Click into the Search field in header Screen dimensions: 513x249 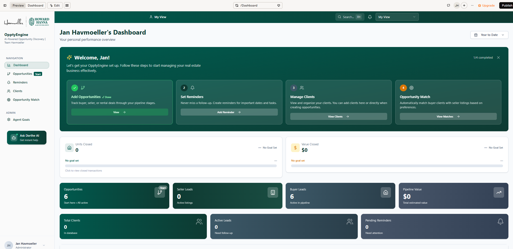tap(350, 17)
